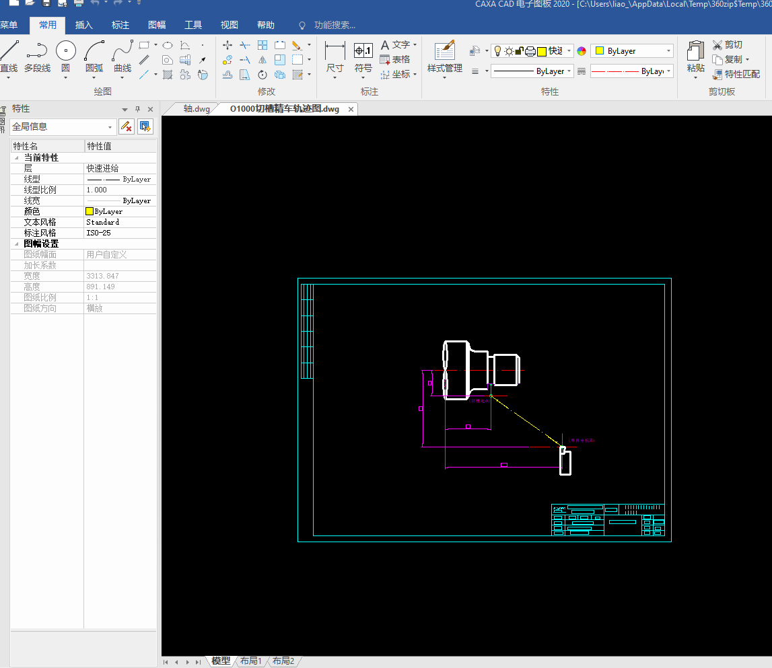Select the rotate tool icon
Screen dimensions: 772x668
coord(262,75)
